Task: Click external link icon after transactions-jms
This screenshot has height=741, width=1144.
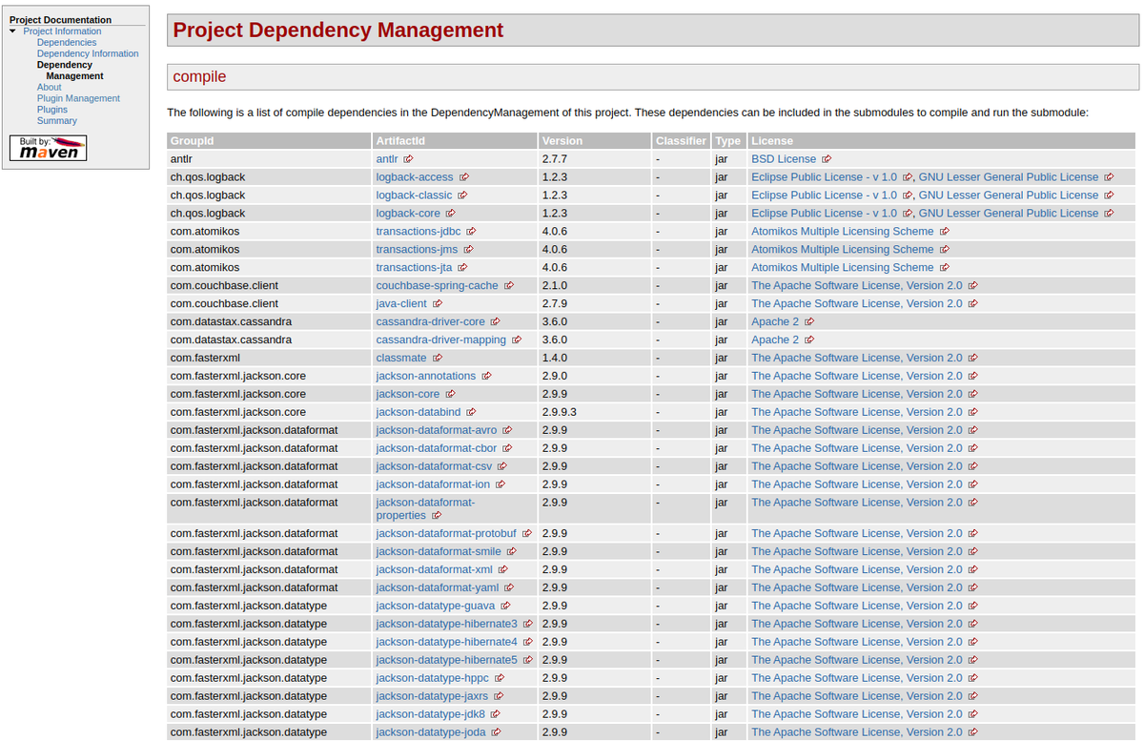Action: (x=467, y=250)
